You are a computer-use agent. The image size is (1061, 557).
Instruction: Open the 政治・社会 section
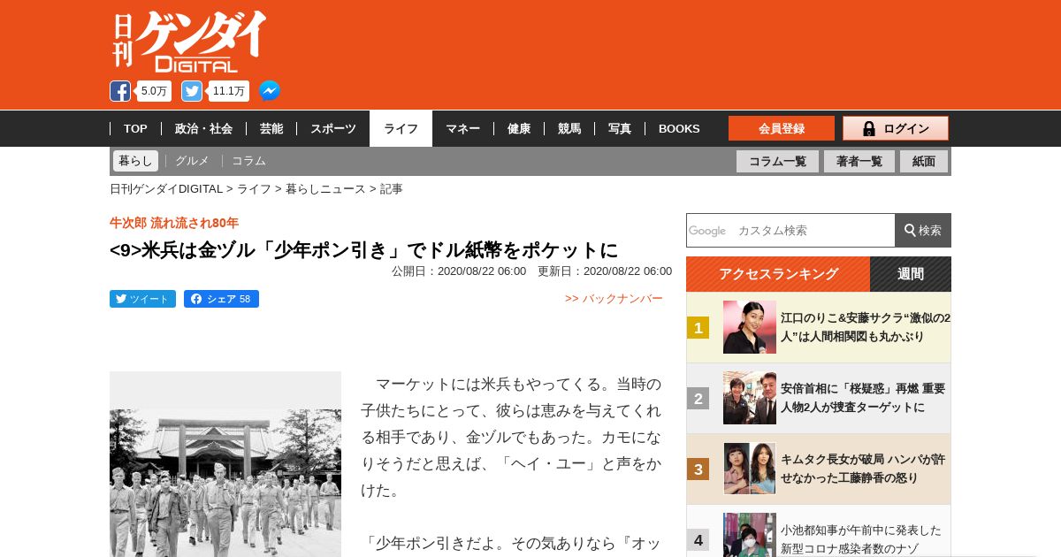click(x=203, y=129)
